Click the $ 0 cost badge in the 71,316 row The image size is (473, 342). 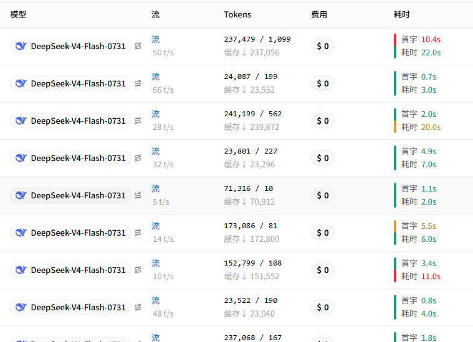(x=323, y=195)
